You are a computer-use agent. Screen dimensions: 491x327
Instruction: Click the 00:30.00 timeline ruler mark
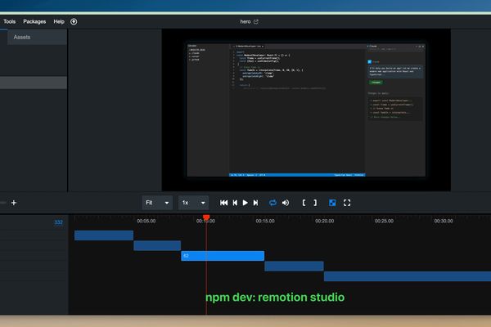pos(444,221)
